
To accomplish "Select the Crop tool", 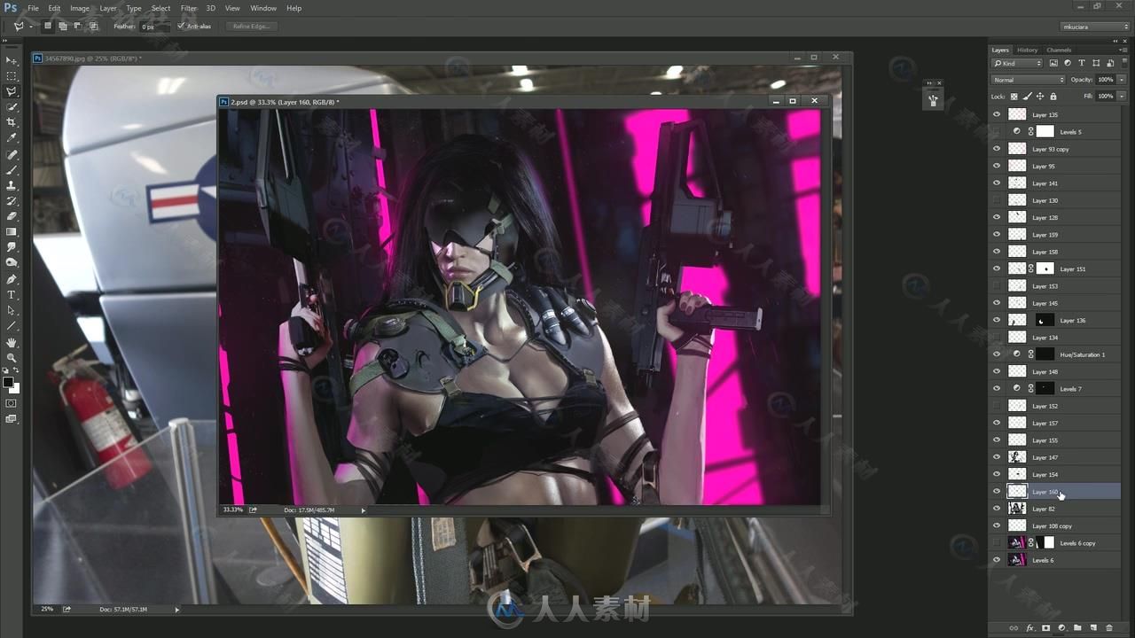I will (x=12, y=122).
